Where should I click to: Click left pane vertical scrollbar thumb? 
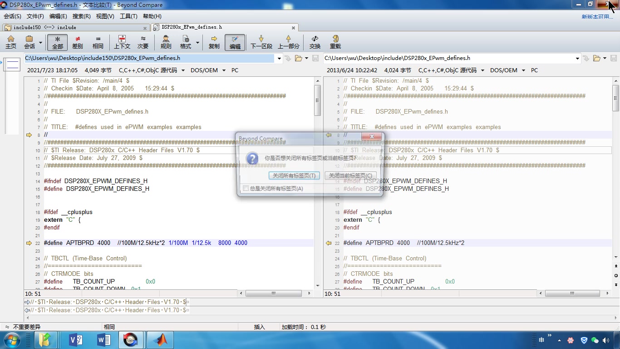[x=318, y=100]
